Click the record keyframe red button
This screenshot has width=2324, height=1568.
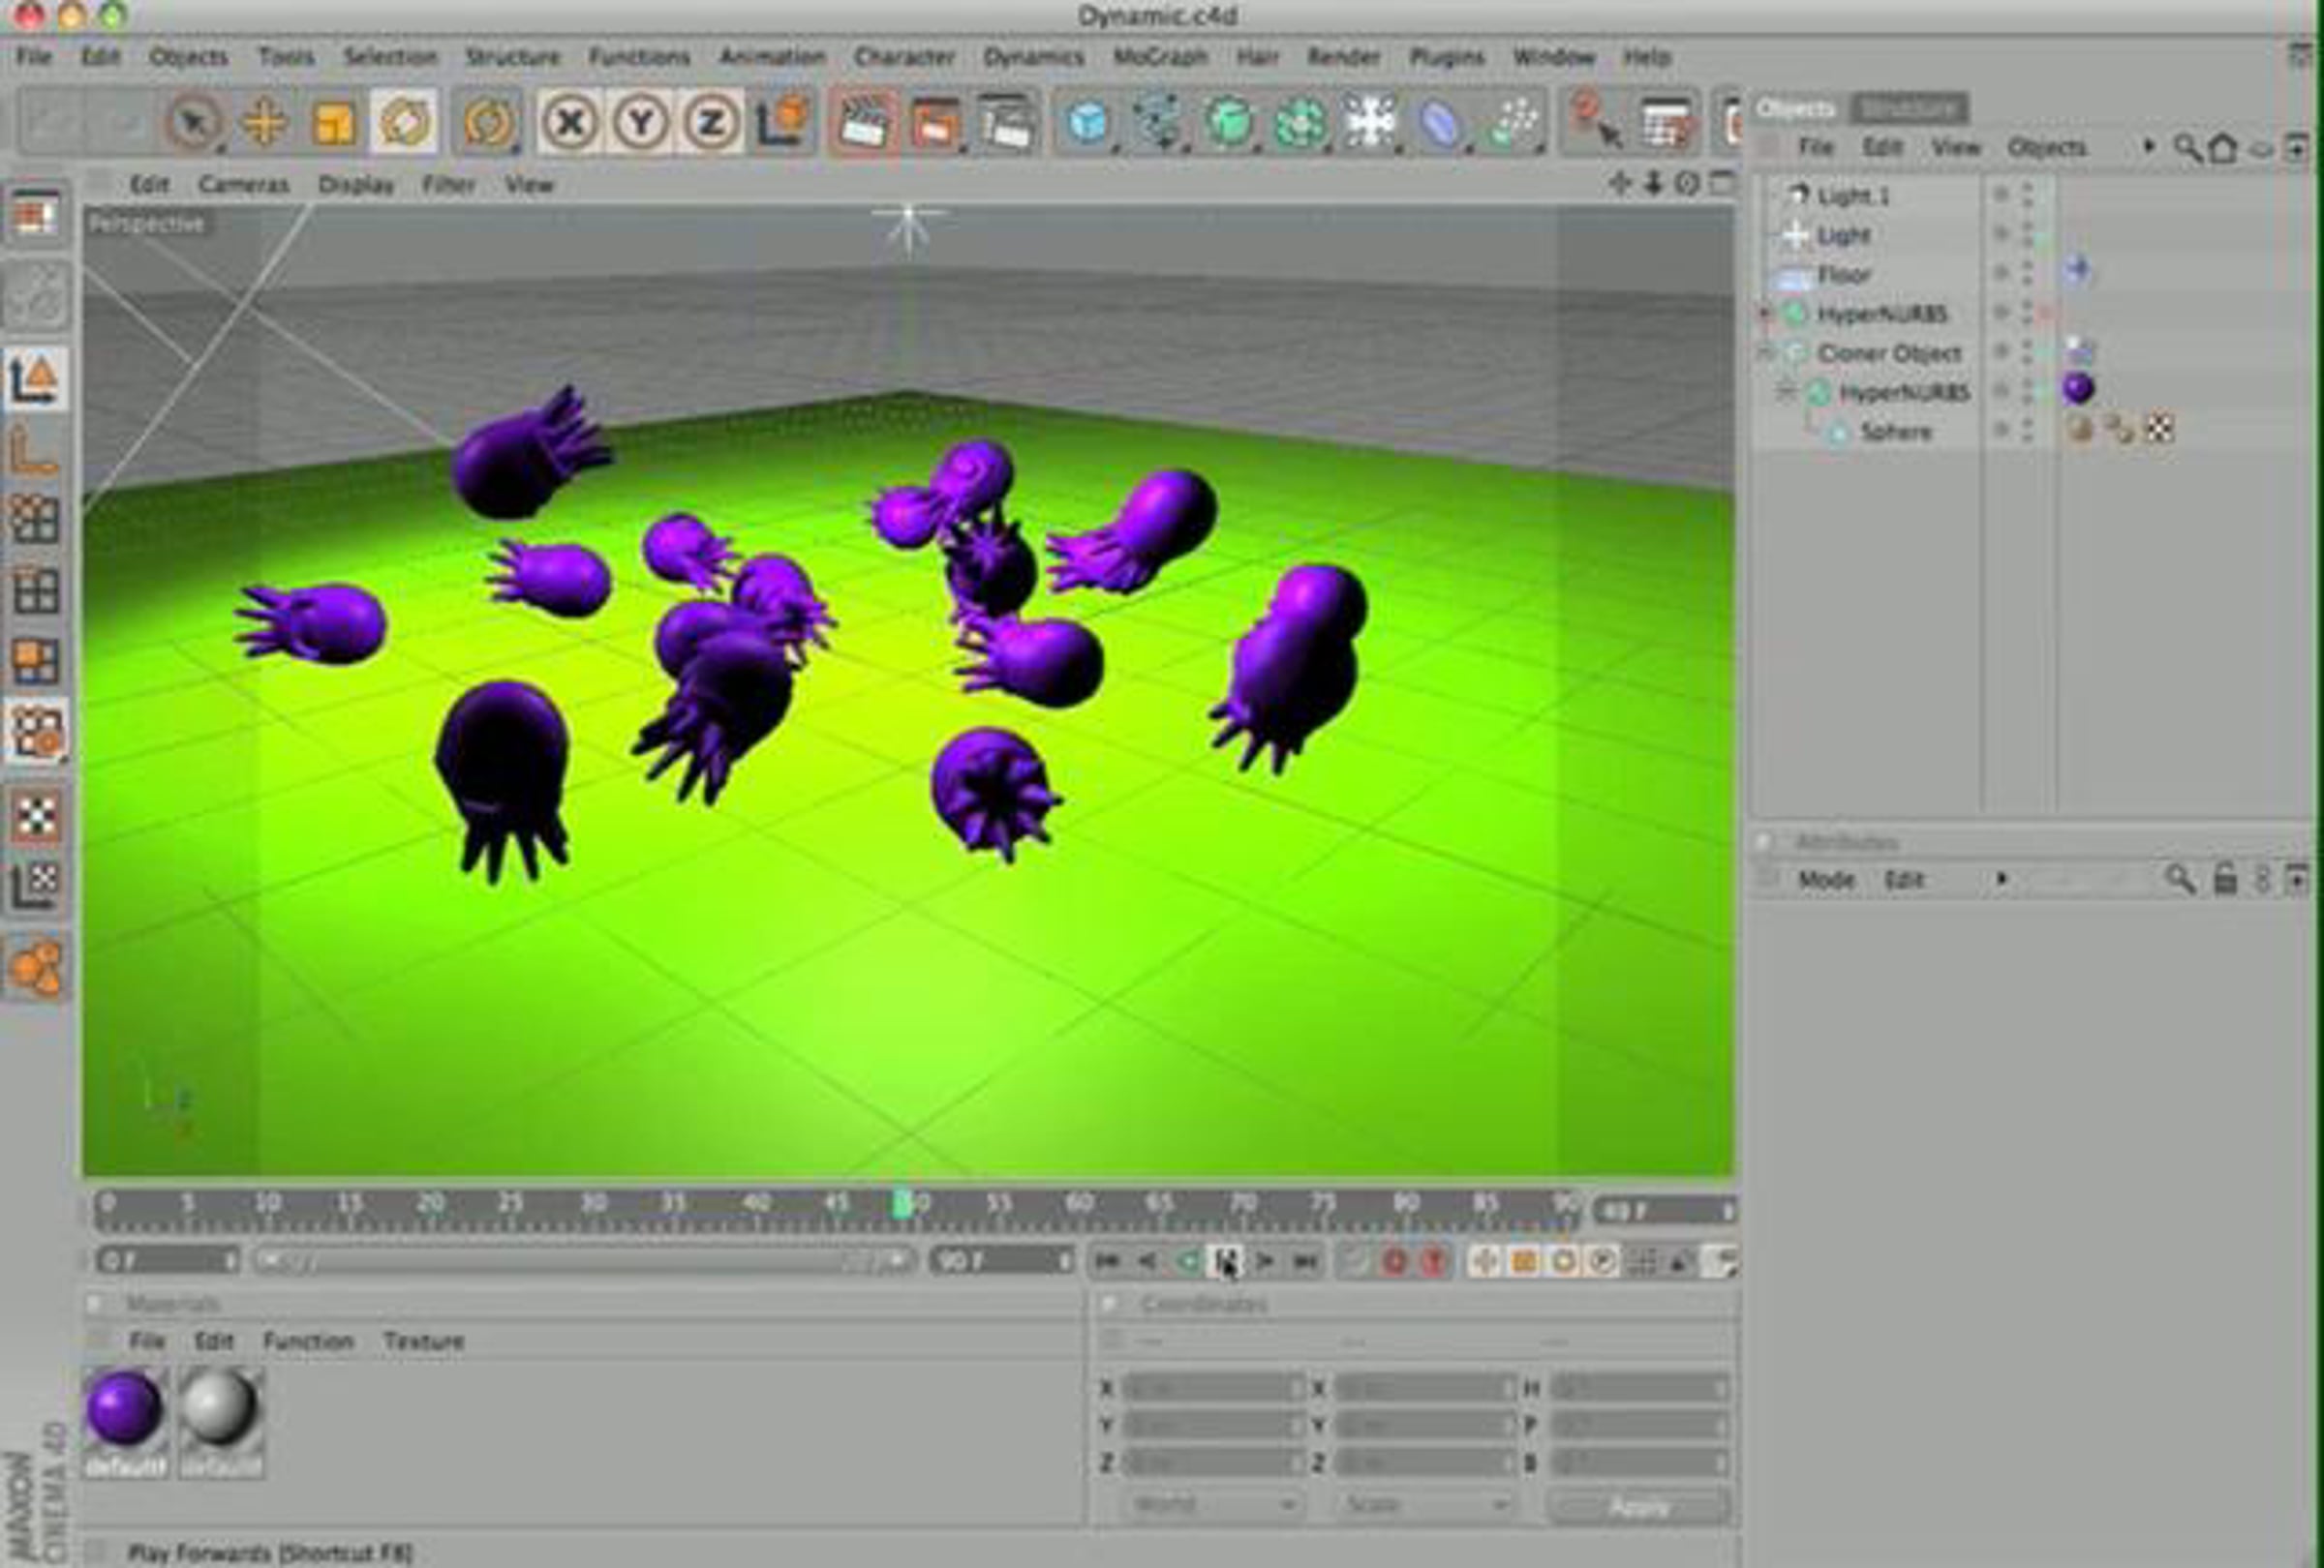[x=1395, y=1261]
